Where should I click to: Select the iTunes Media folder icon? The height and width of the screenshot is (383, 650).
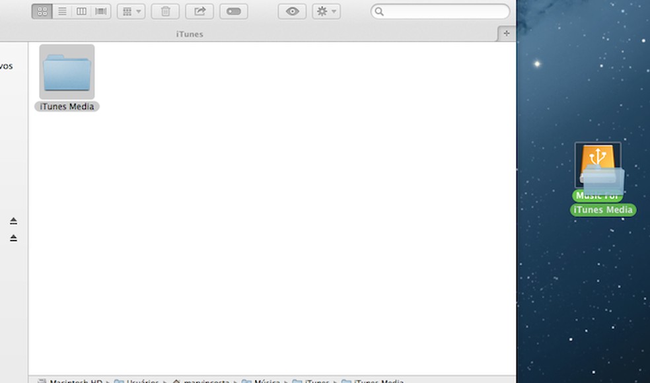(67, 72)
